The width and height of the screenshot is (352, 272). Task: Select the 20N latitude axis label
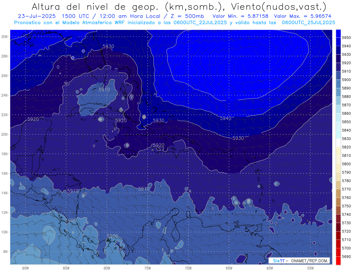[x=5, y=134]
